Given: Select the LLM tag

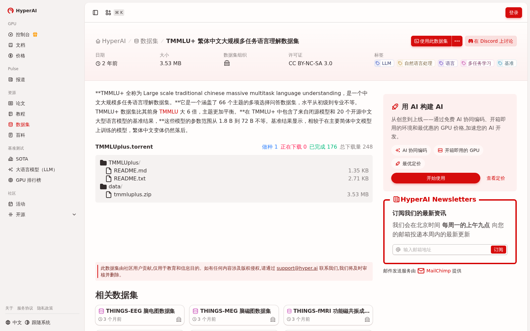Looking at the screenshot, I should pyautogui.click(x=384, y=63).
